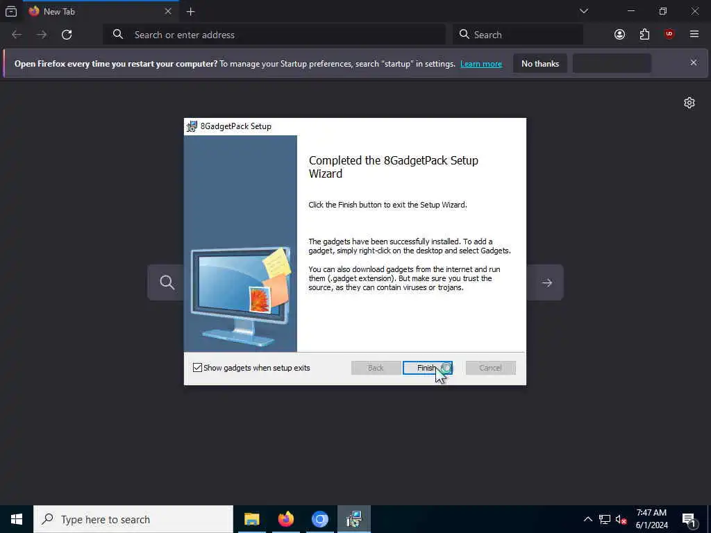Show hidden system tray icons

[x=587, y=519]
